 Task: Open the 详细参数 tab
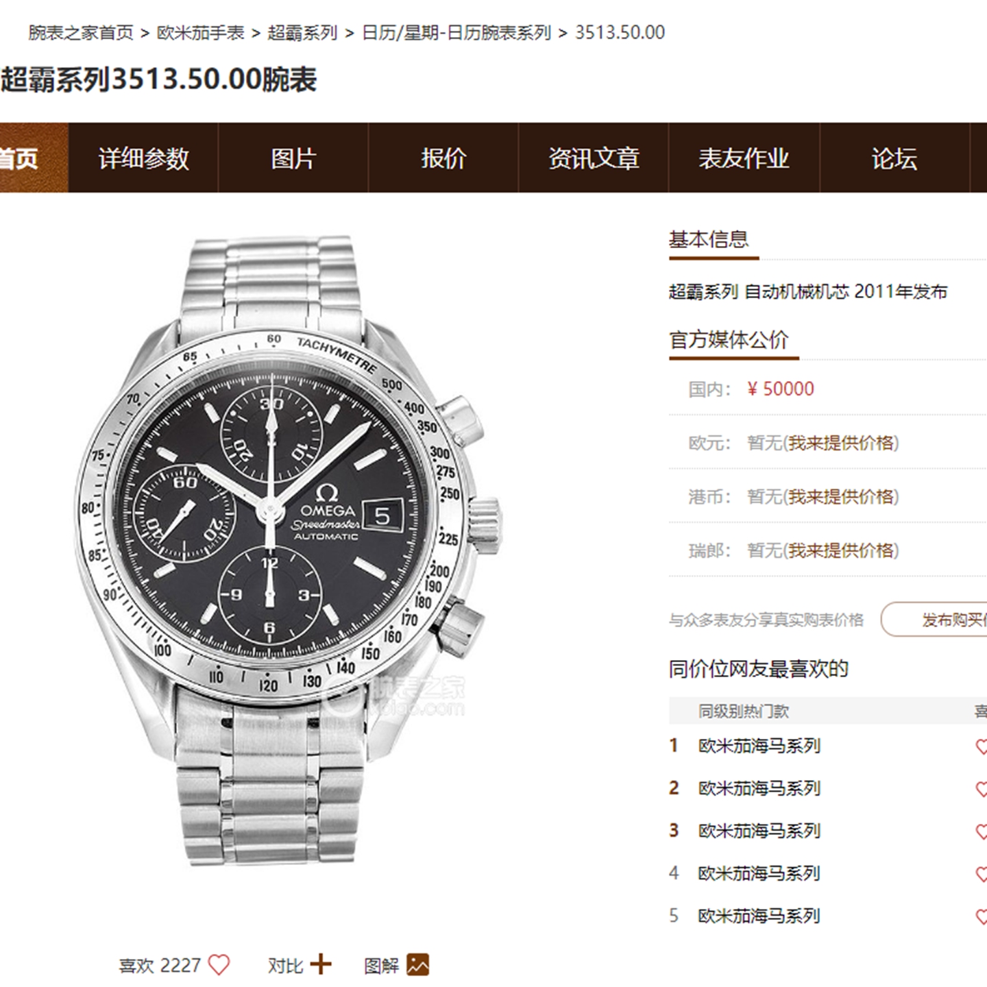[143, 158]
